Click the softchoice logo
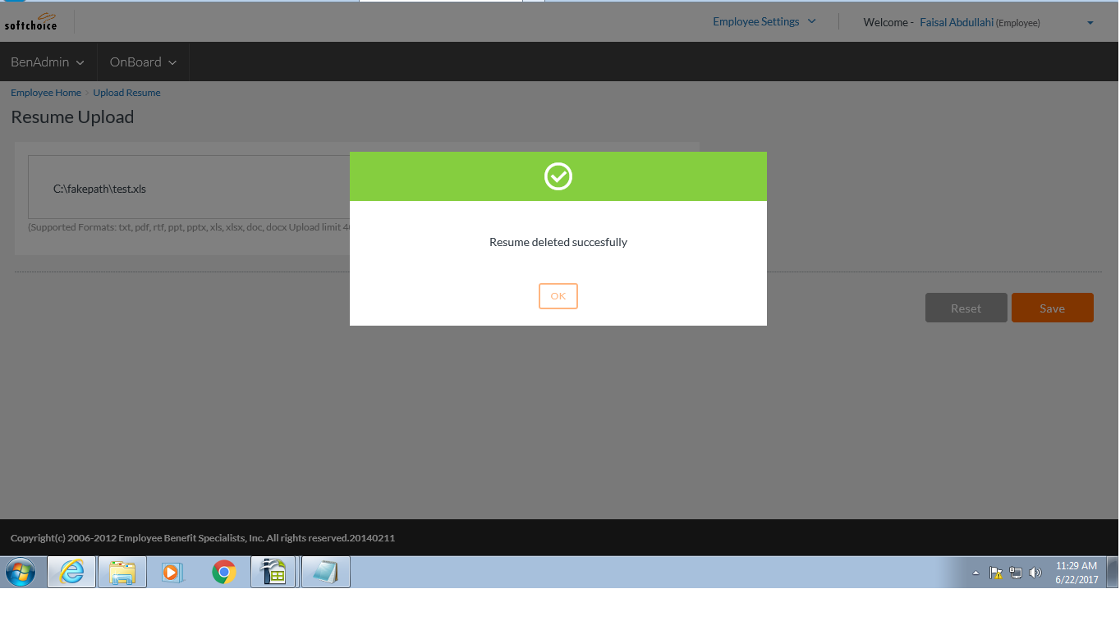Screen dimensions: 1120x630 tap(30, 22)
